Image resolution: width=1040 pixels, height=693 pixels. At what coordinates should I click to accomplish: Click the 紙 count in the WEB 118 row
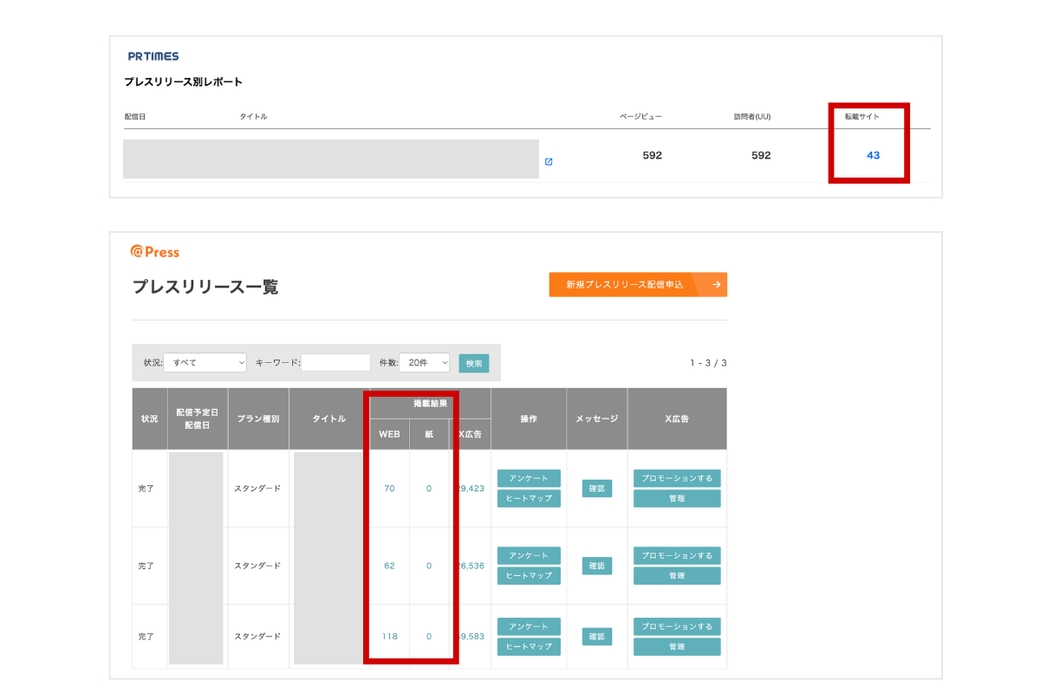point(429,636)
